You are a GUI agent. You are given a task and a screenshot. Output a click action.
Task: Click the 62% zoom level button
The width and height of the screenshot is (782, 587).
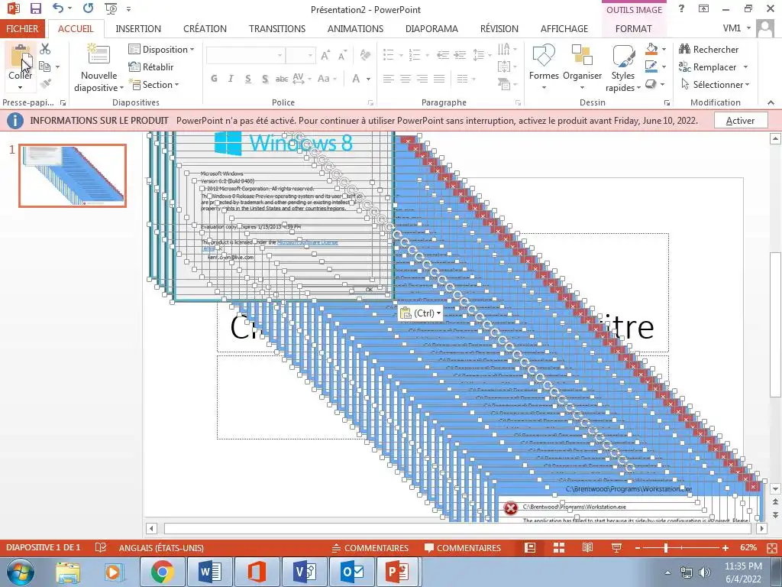point(748,547)
